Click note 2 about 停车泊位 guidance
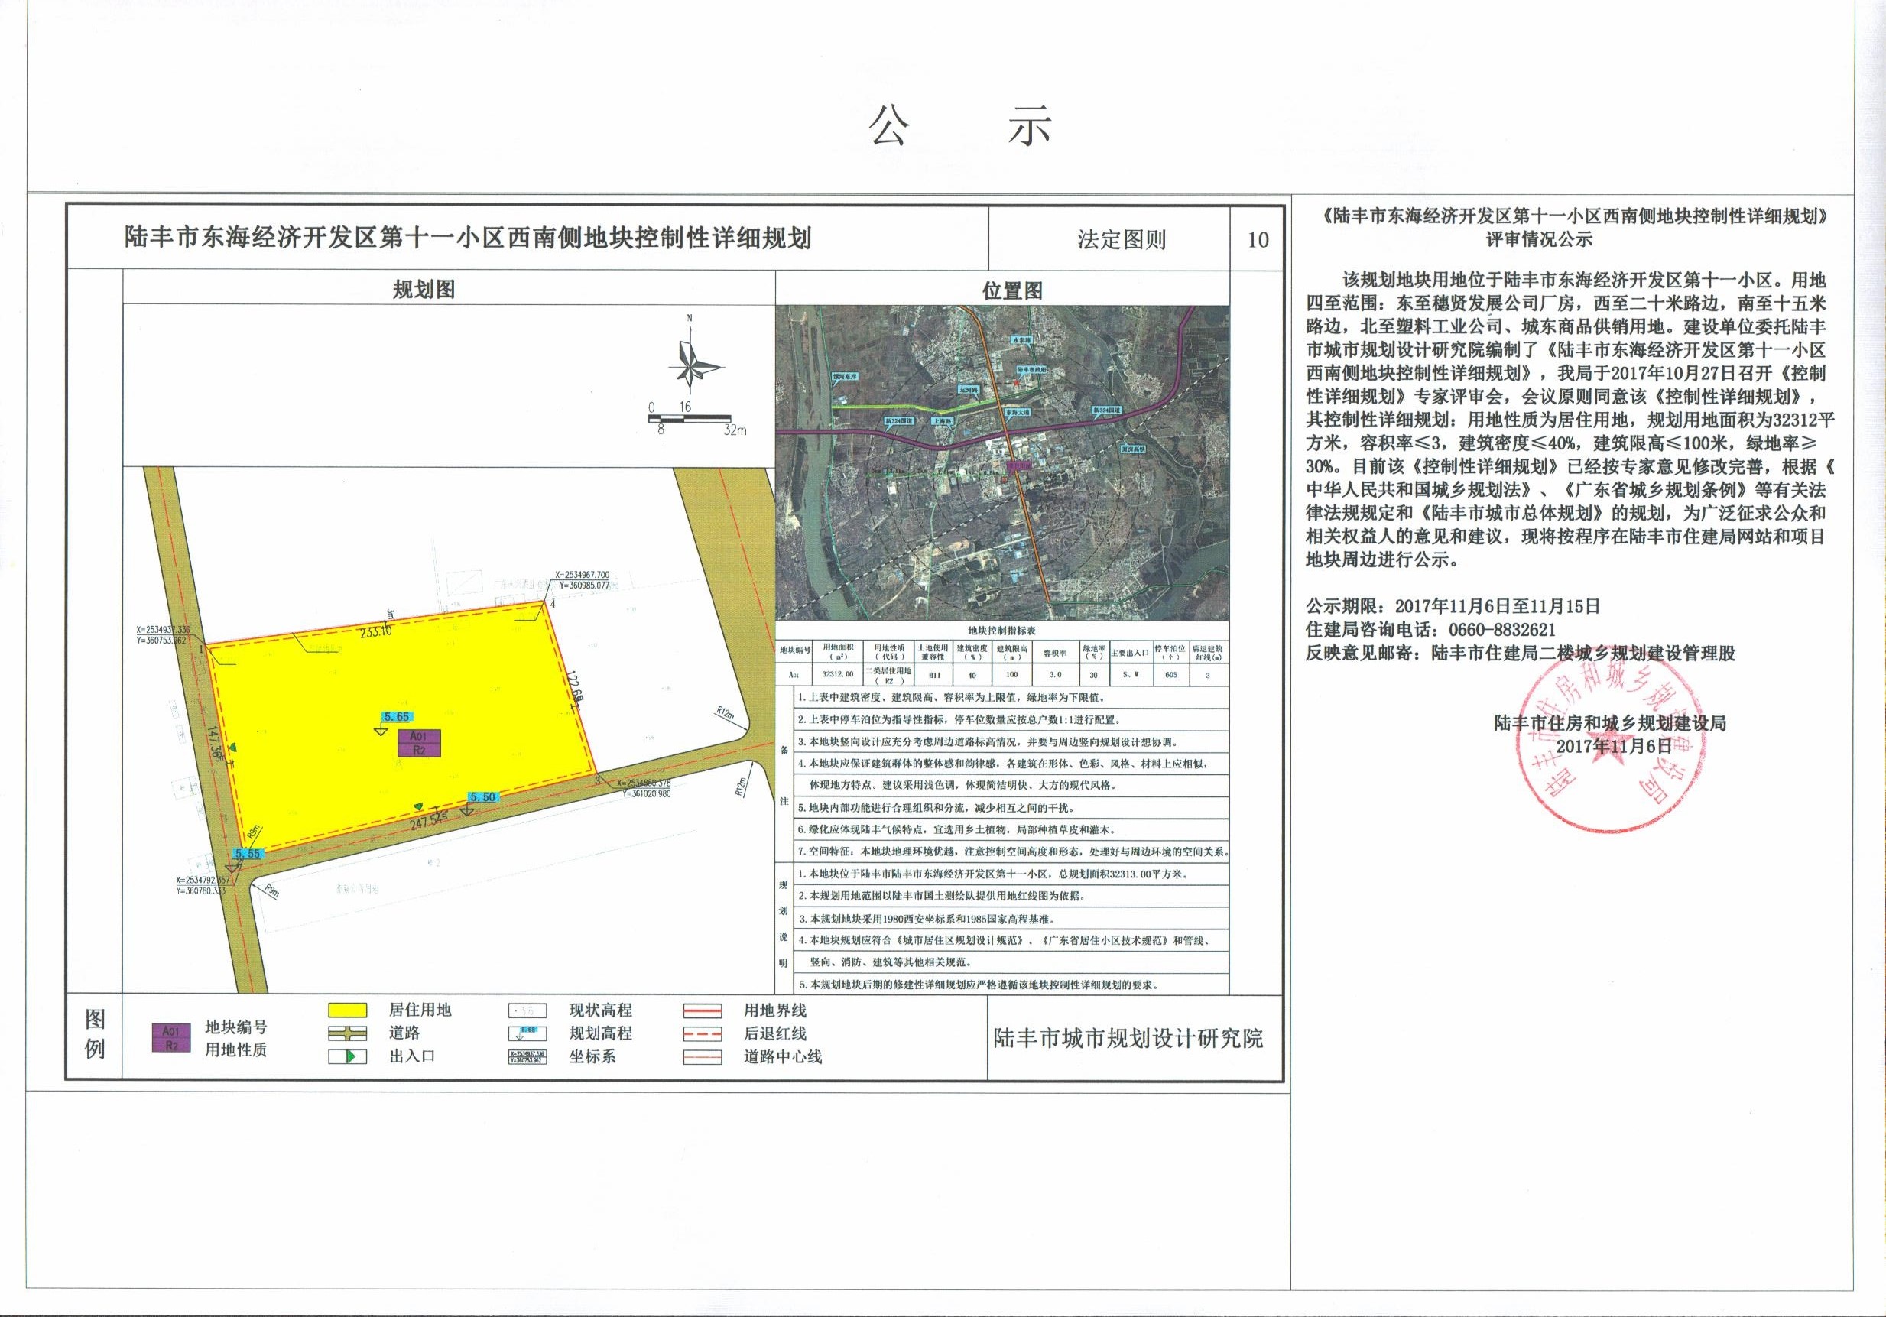Image resolution: width=1886 pixels, height=1317 pixels. tap(959, 719)
